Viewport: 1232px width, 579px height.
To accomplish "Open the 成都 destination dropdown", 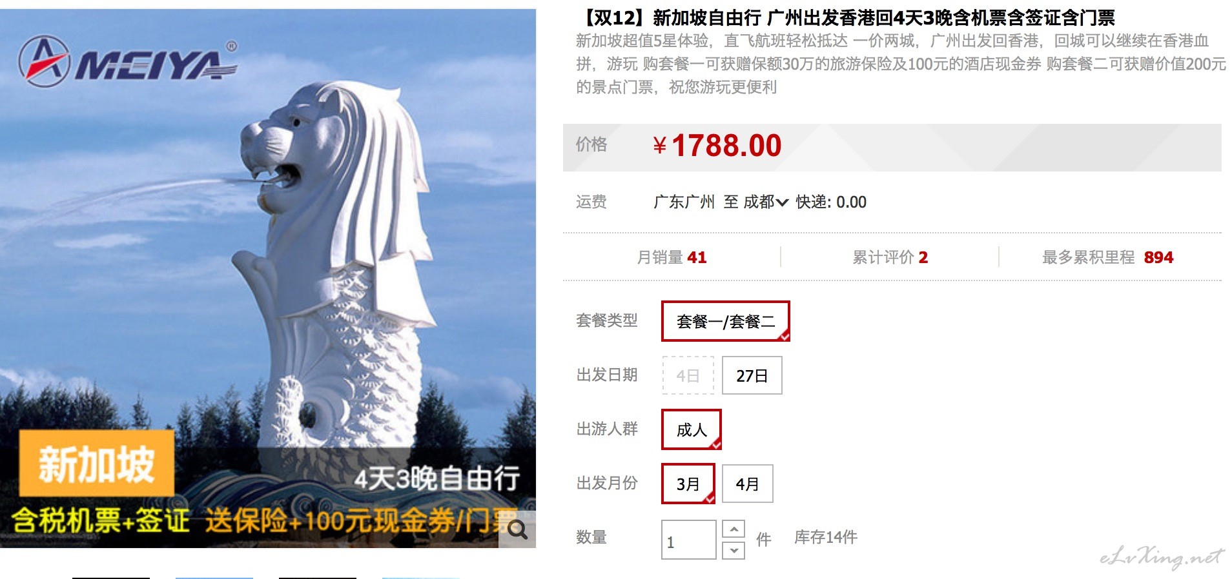I will pyautogui.click(x=766, y=202).
